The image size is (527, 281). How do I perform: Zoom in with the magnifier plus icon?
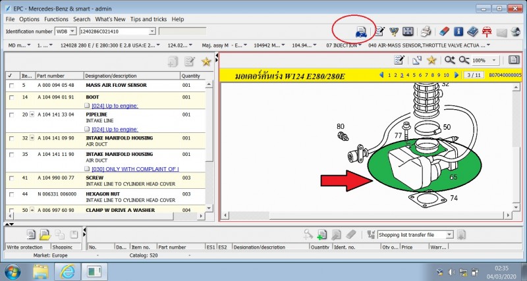(x=449, y=60)
